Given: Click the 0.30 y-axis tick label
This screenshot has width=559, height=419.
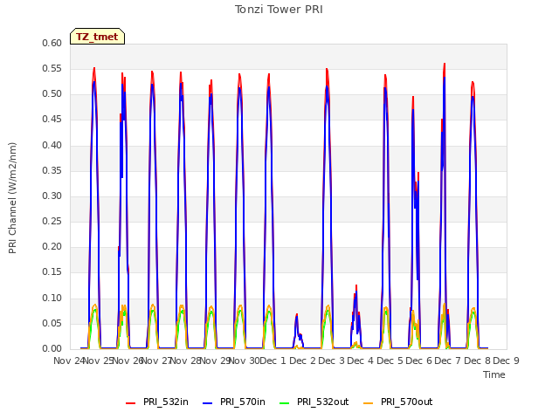Looking at the screenshot, I should coord(52,196).
